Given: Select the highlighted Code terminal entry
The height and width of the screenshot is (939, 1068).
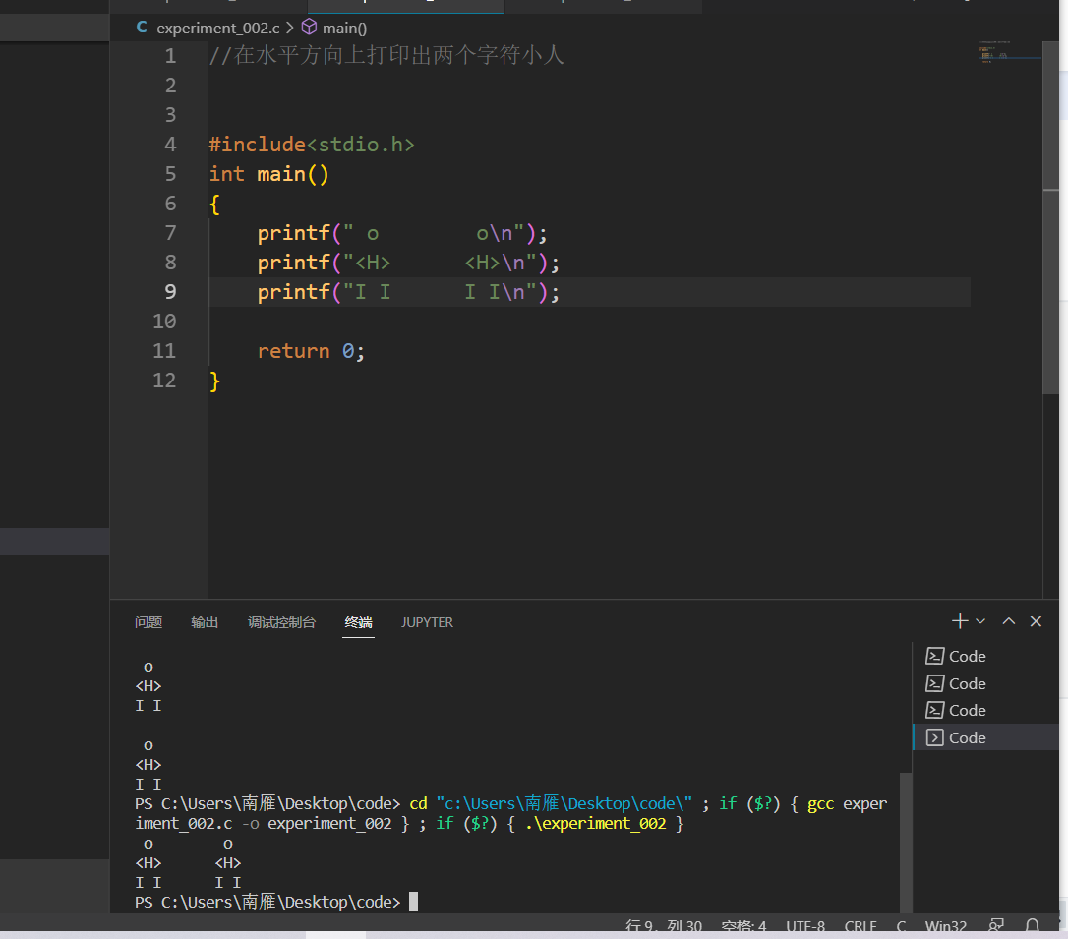Looking at the screenshot, I should [x=985, y=737].
